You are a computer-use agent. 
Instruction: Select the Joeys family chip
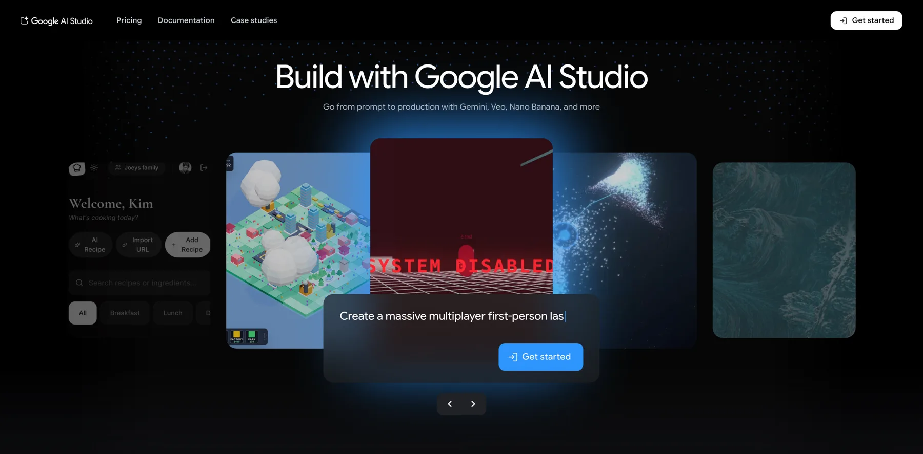[136, 168]
